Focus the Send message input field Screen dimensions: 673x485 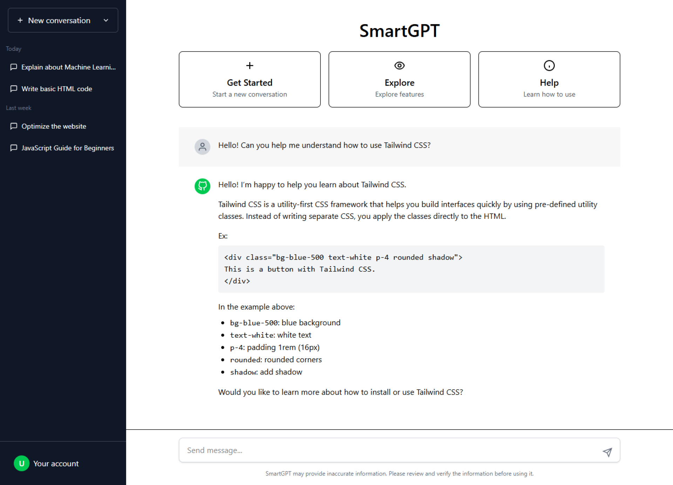point(399,450)
